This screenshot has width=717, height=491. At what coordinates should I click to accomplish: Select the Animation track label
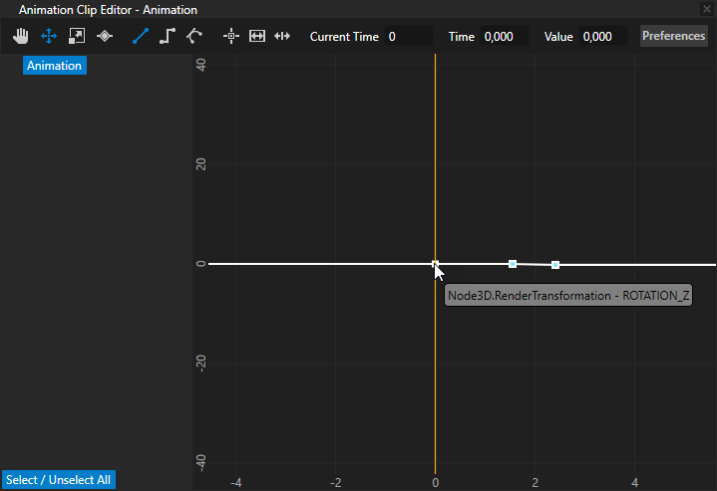point(55,66)
